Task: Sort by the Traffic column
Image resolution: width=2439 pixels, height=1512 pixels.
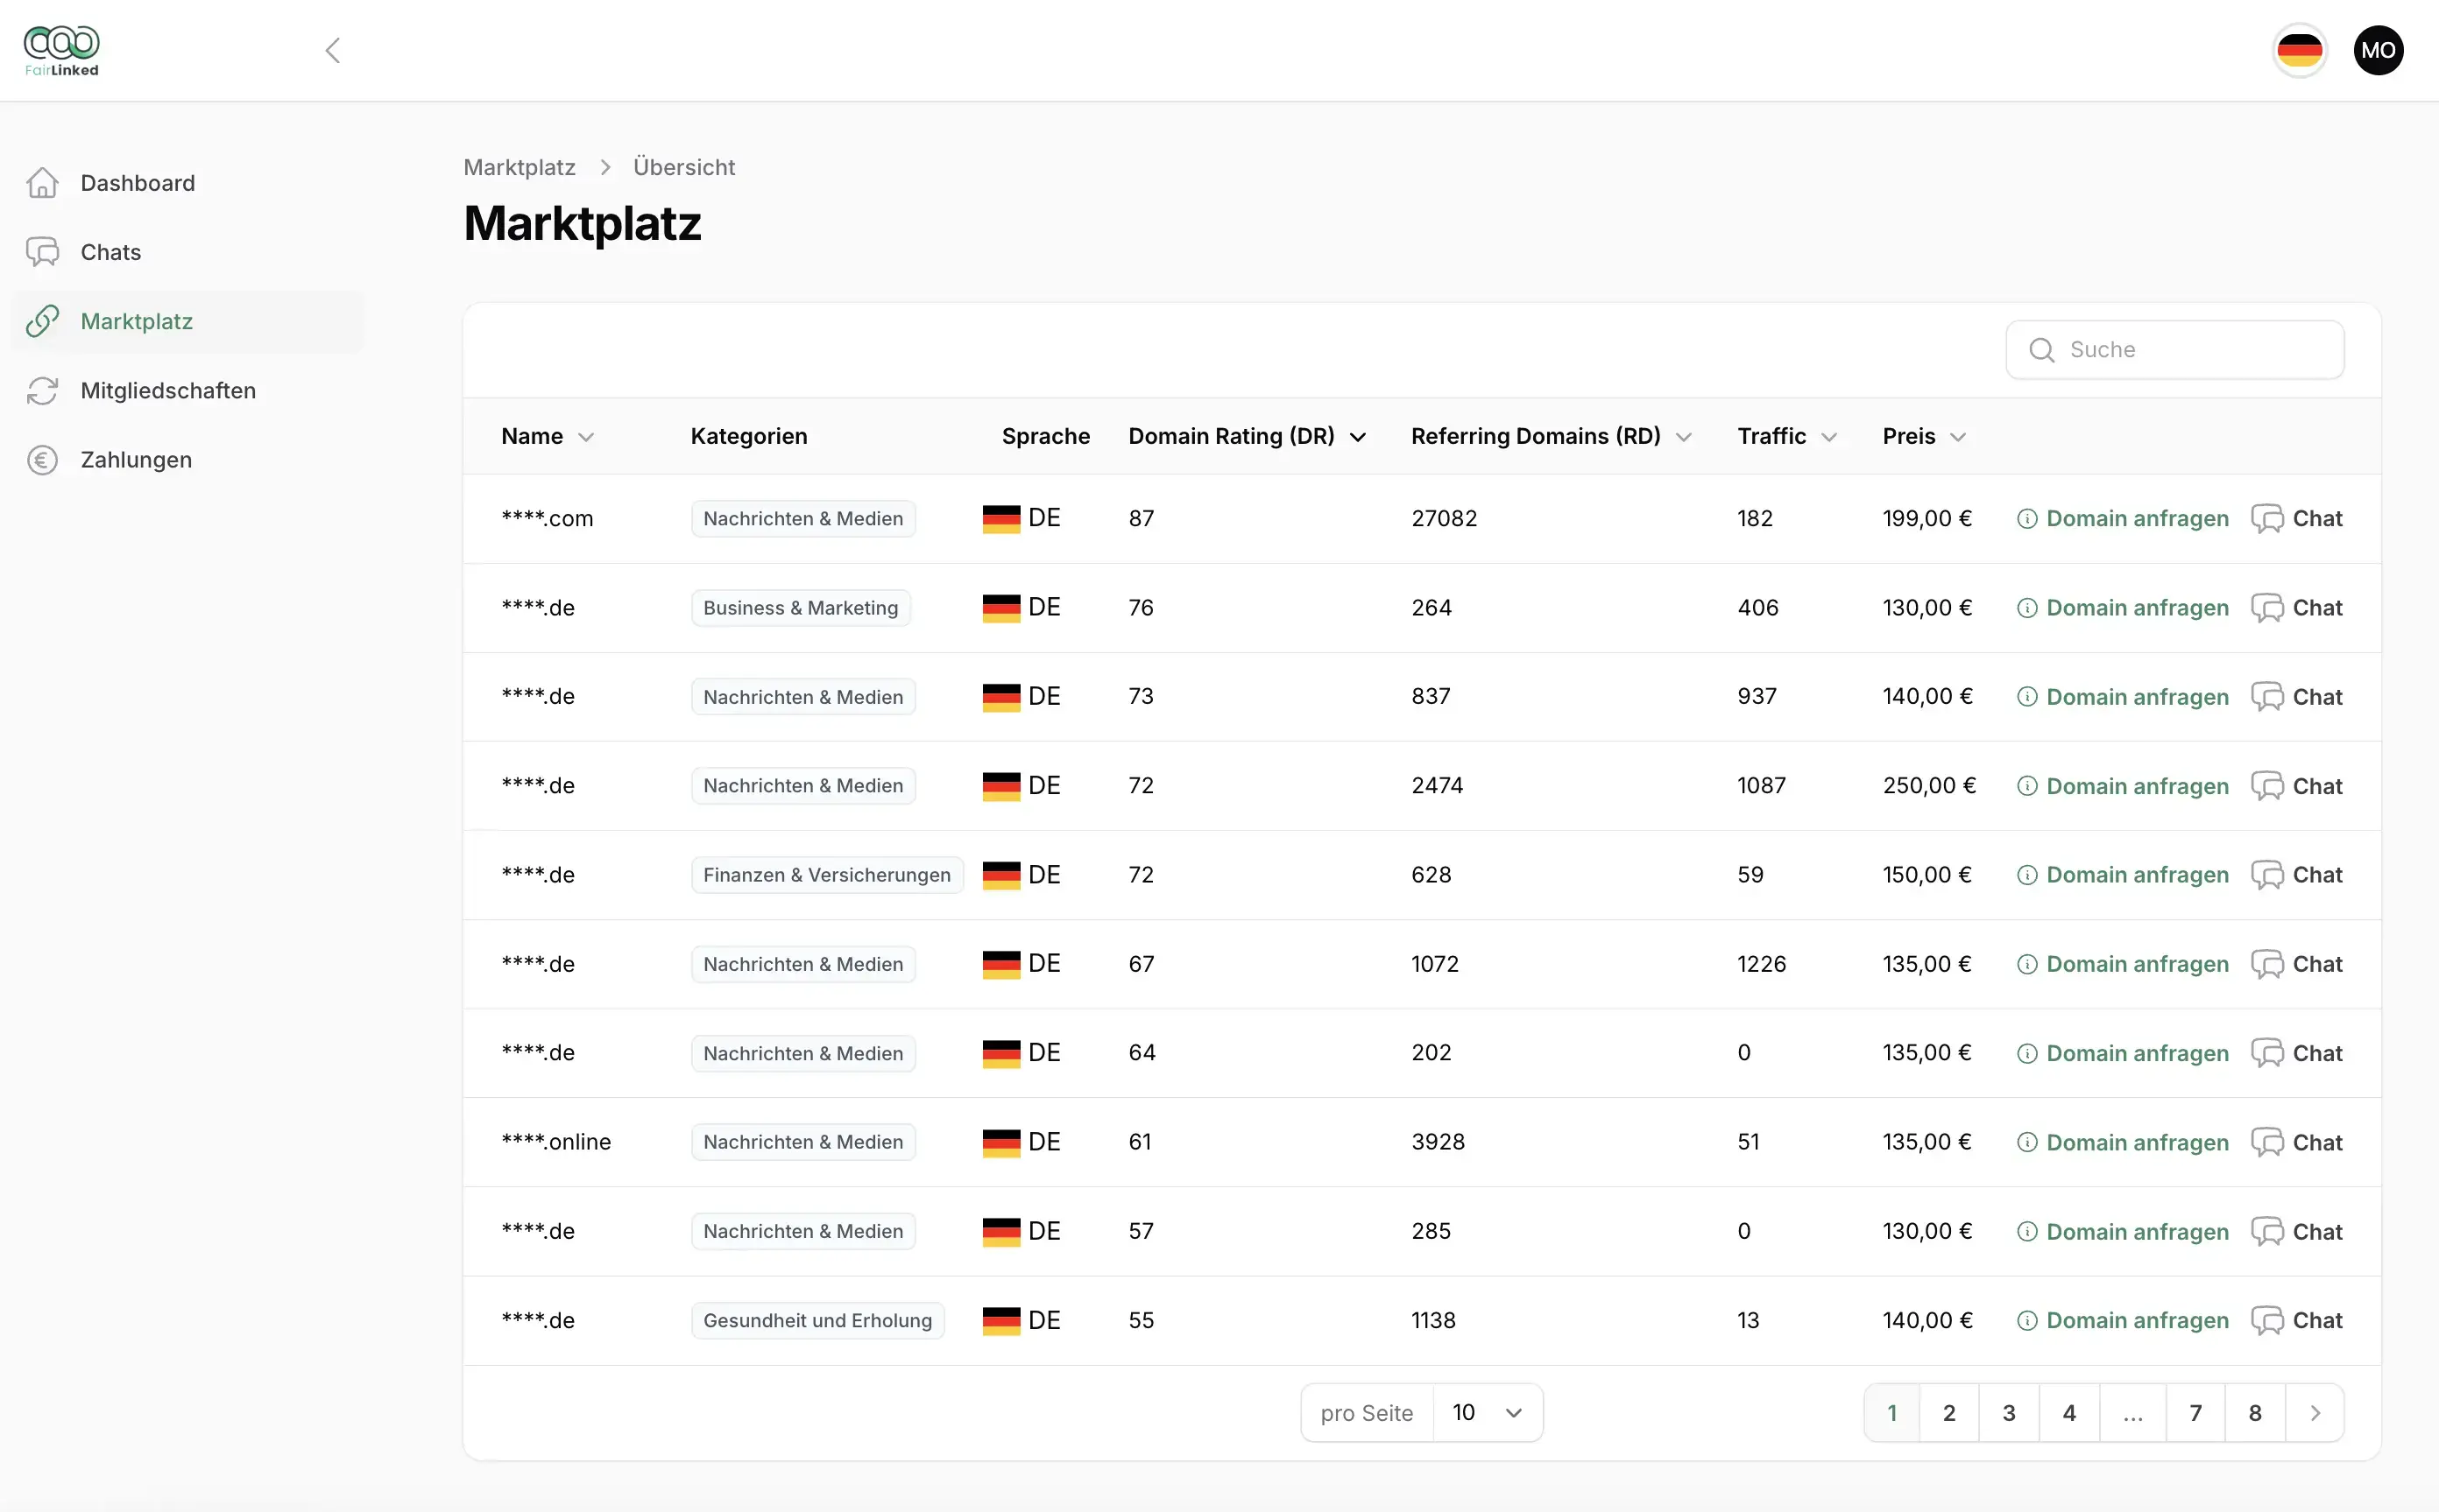Action: (x=1786, y=436)
